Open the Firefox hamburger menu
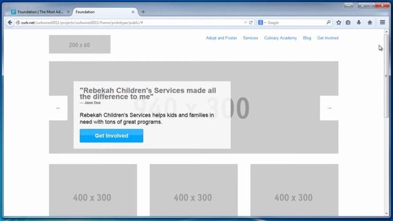This screenshot has width=393, height=221. click(x=383, y=23)
